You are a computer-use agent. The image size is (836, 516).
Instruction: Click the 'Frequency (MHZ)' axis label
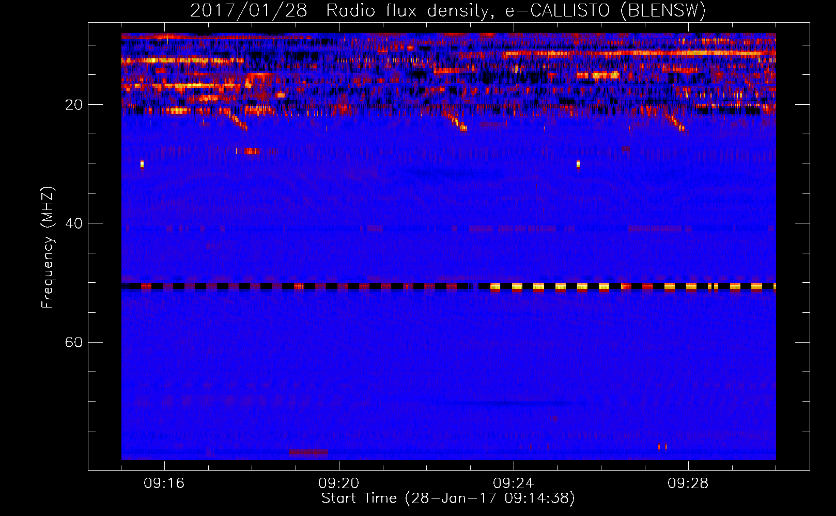[x=48, y=247]
